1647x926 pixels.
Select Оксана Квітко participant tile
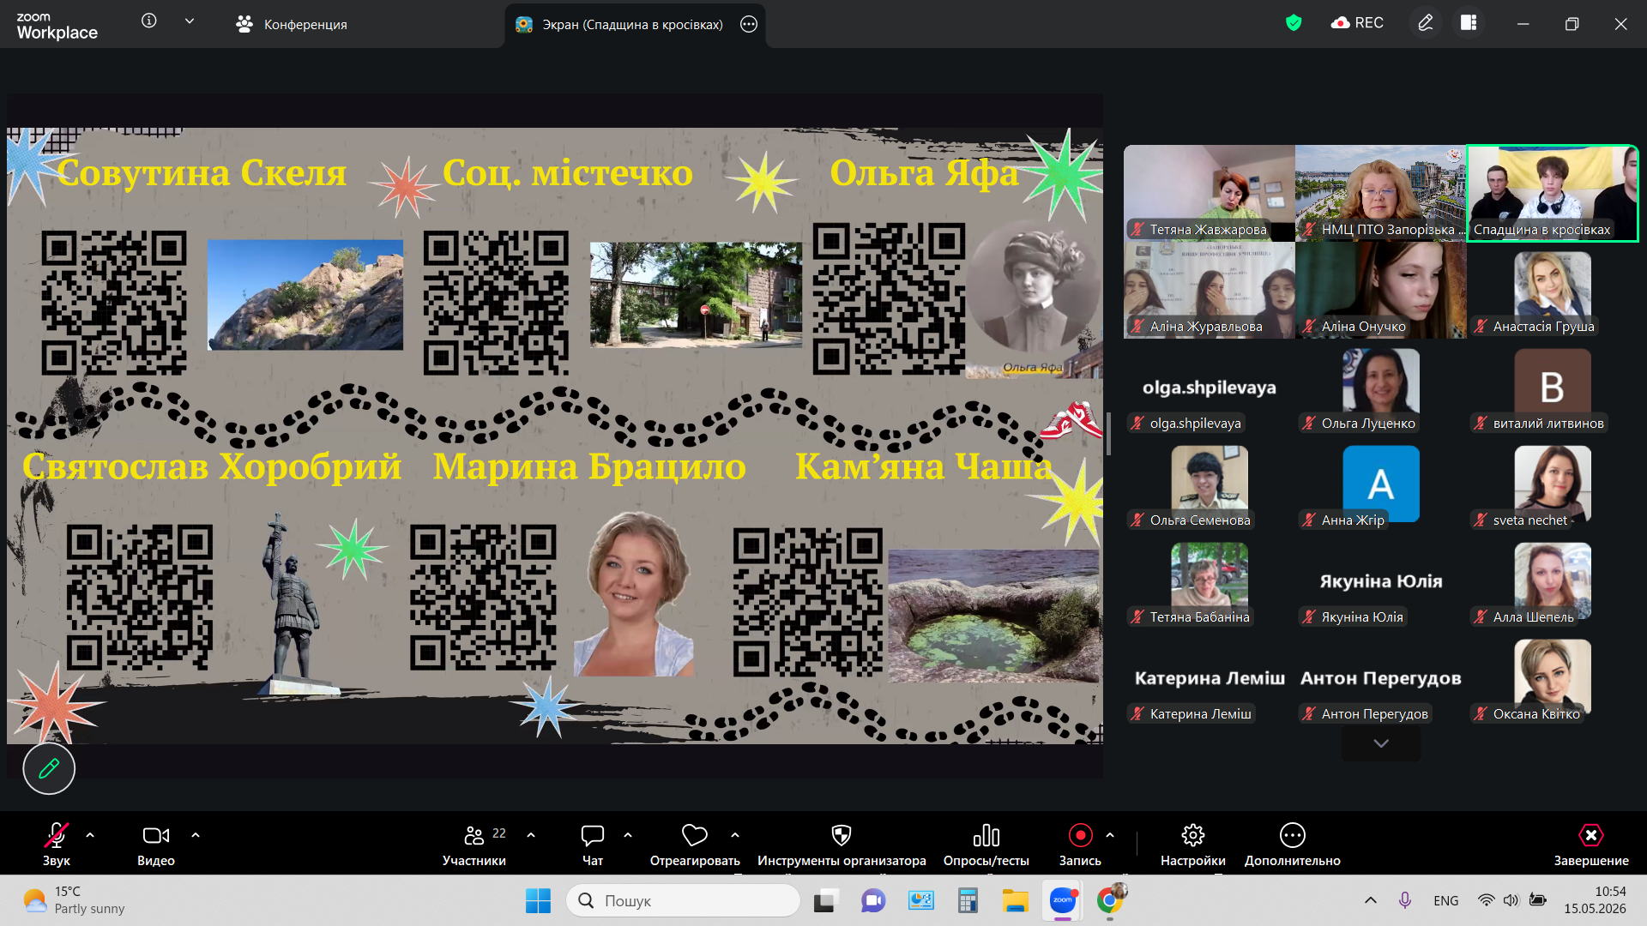[x=1553, y=677]
